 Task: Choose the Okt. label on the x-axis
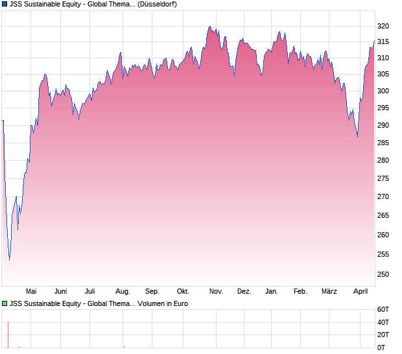click(183, 291)
